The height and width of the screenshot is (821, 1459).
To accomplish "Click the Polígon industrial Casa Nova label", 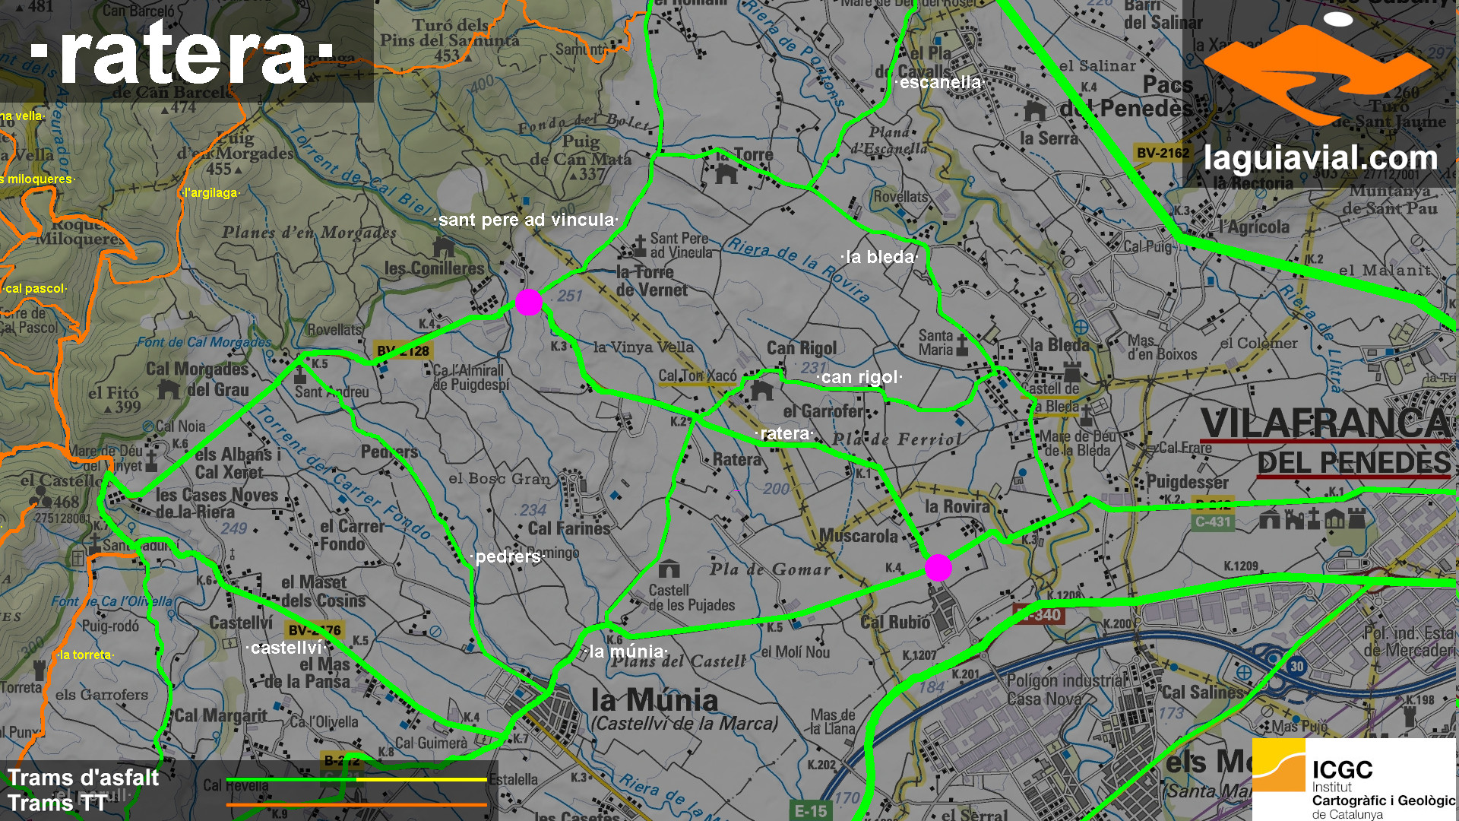I will [x=1065, y=689].
